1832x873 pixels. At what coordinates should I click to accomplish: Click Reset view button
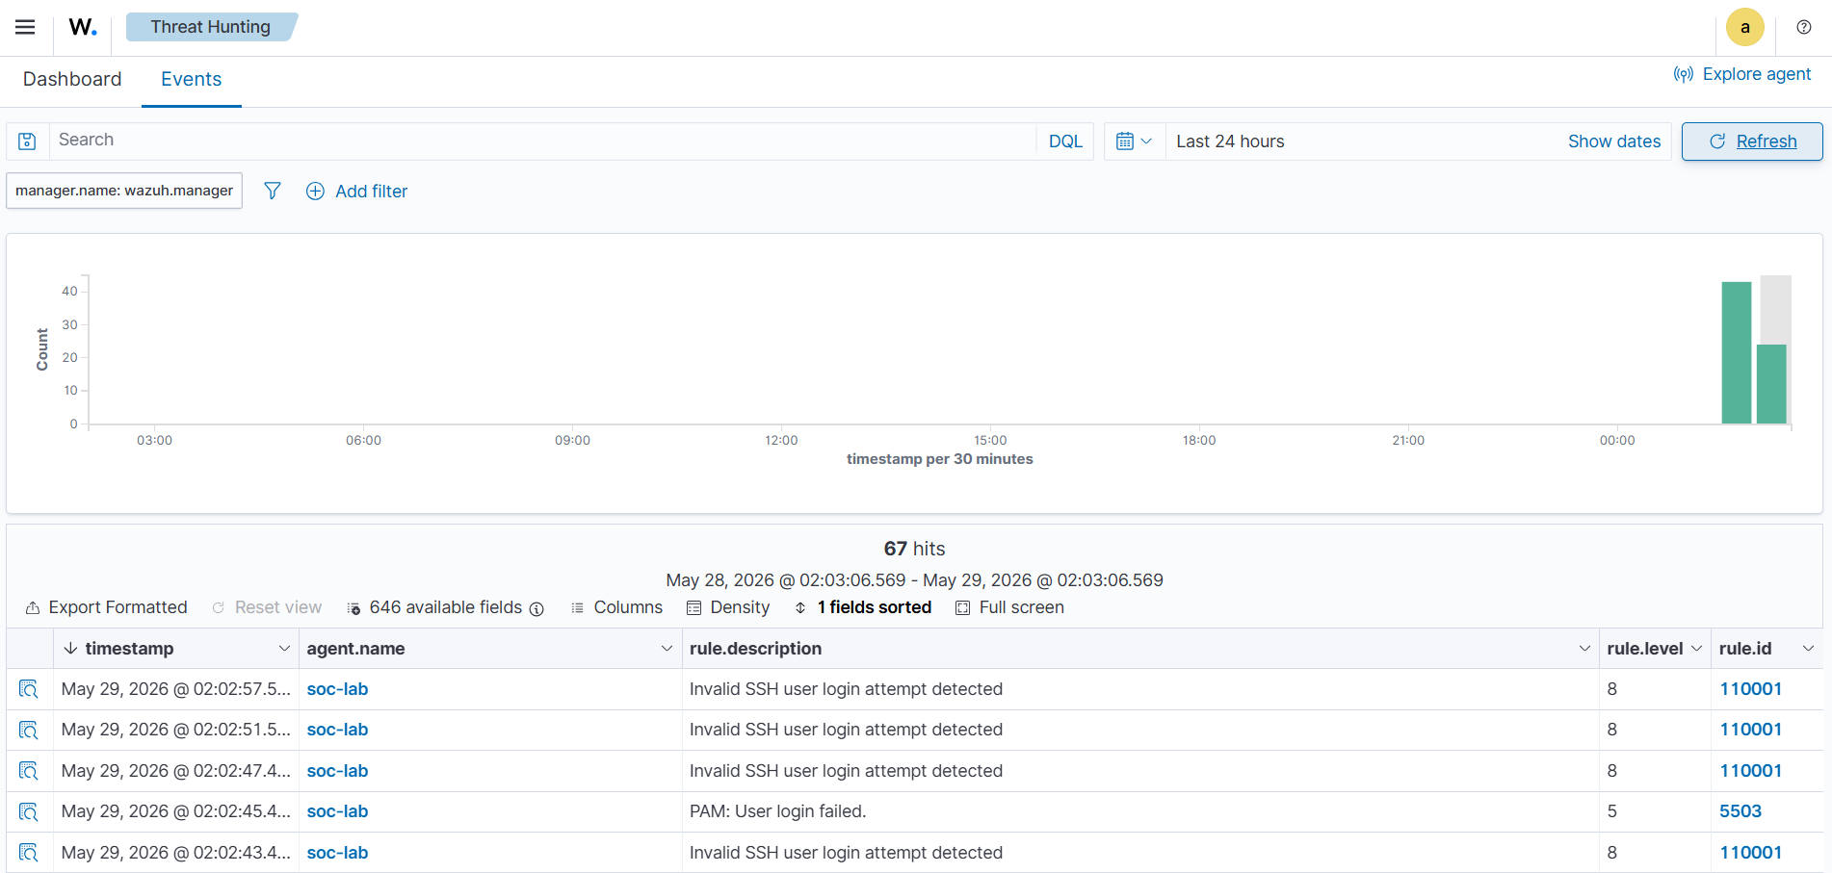pyautogui.click(x=267, y=607)
